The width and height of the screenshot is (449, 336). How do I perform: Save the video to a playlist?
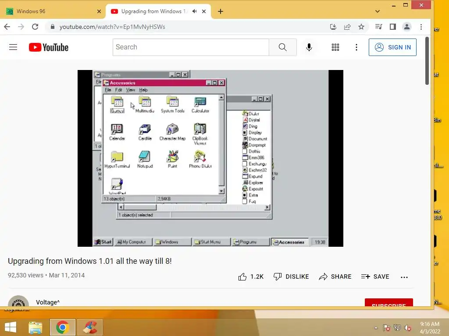375,276
